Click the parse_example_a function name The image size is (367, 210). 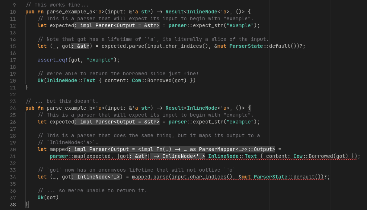click(x=70, y=12)
